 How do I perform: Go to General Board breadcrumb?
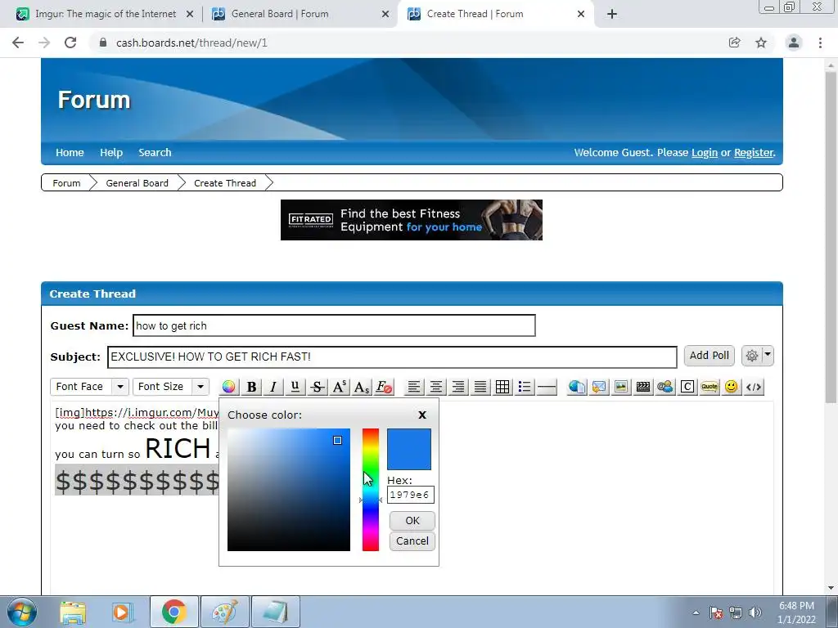[137, 182]
